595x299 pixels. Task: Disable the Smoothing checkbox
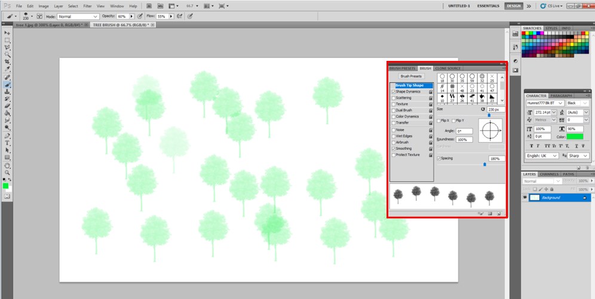(394, 149)
